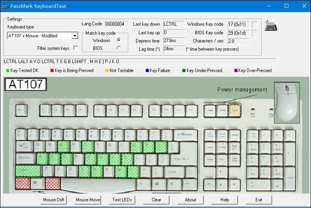
Task: Open the Keyboard type dropdown arrow
Action: (x=75, y=36)
